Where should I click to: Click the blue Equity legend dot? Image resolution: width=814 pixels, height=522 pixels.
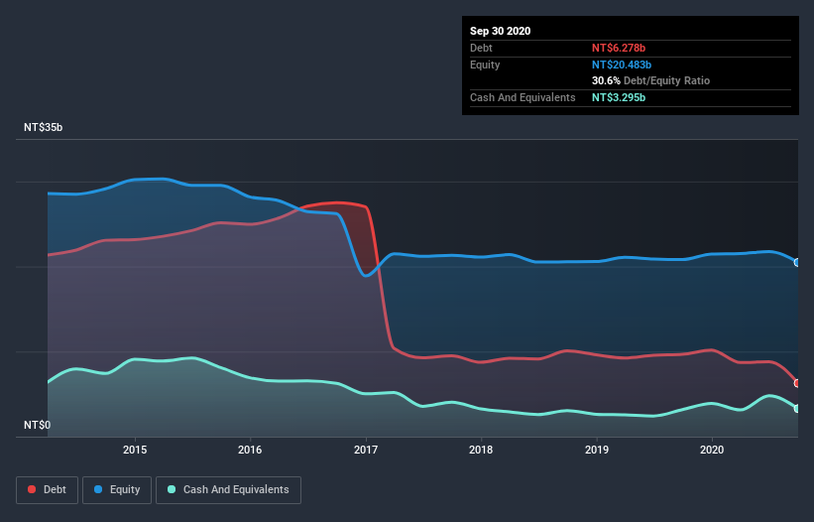click(x=98, y=489)
